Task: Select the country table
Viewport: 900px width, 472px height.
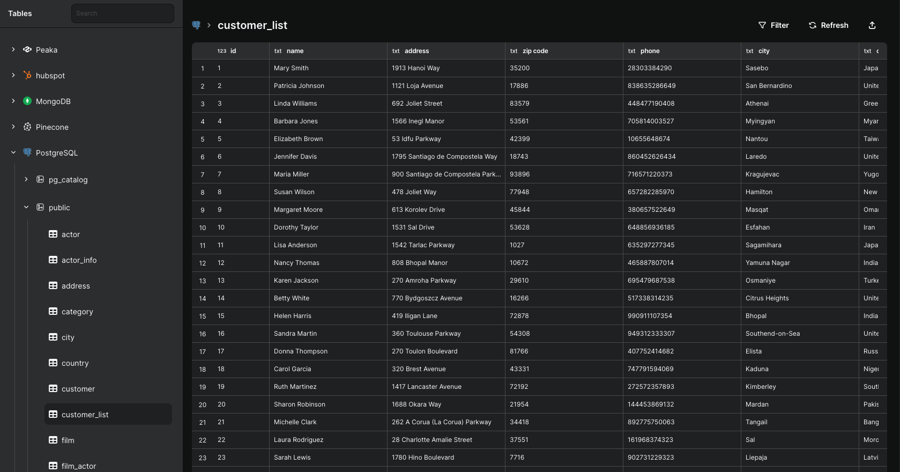Action: click(75, 363)
